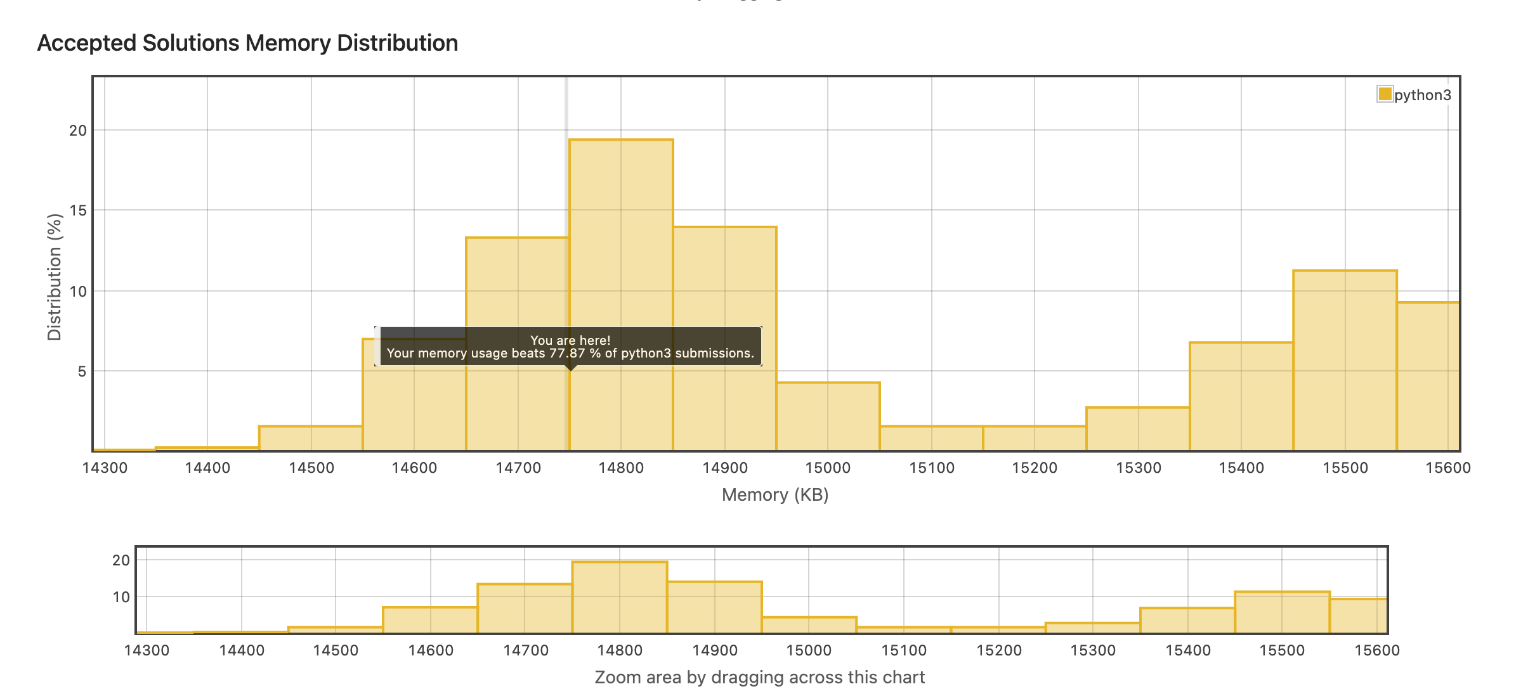Screen dimensions: 1535x696
Task: Click the partial bar near 15600 in main chart
Action: (x=1428, y=376)
